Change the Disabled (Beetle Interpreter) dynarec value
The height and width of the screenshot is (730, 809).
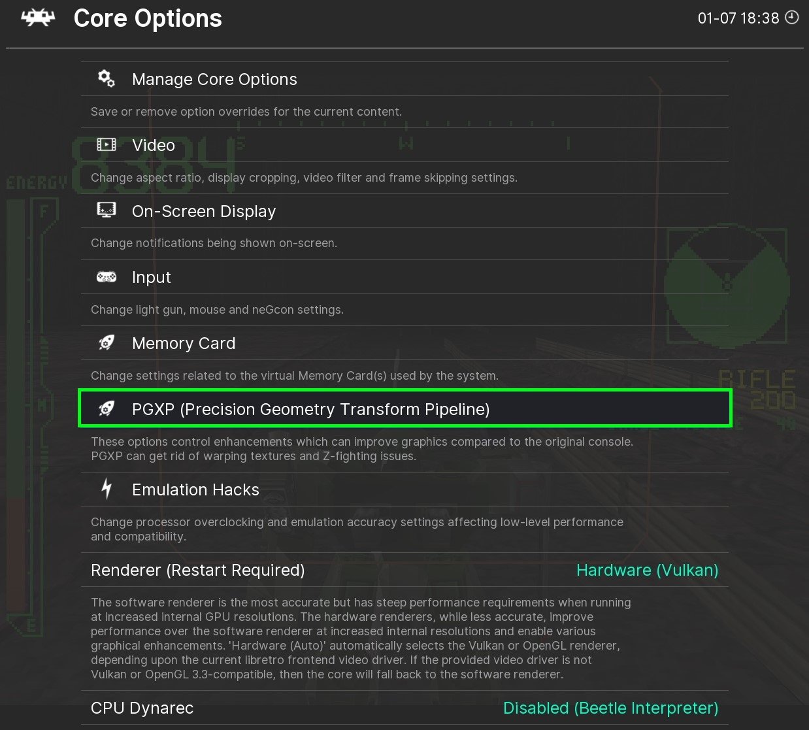point(610,708)
